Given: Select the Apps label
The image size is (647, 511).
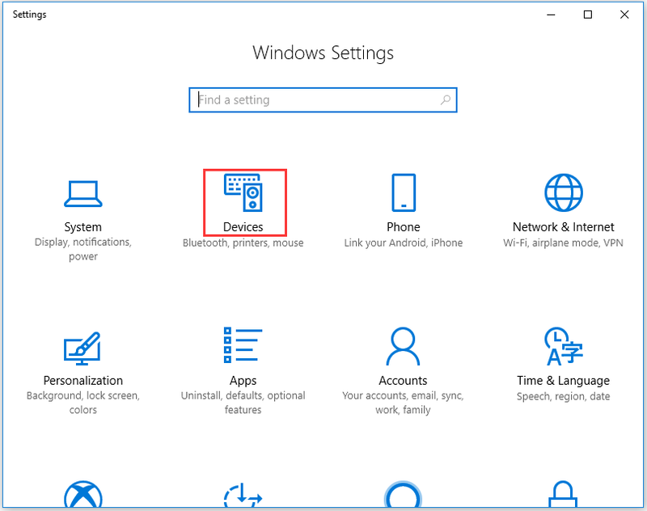Looking at the screenshot, I should point(243,381).
